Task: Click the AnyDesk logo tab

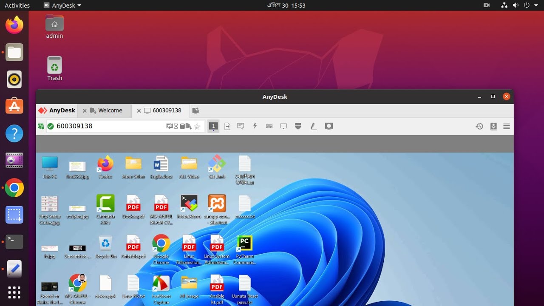Action: (57, 110)
